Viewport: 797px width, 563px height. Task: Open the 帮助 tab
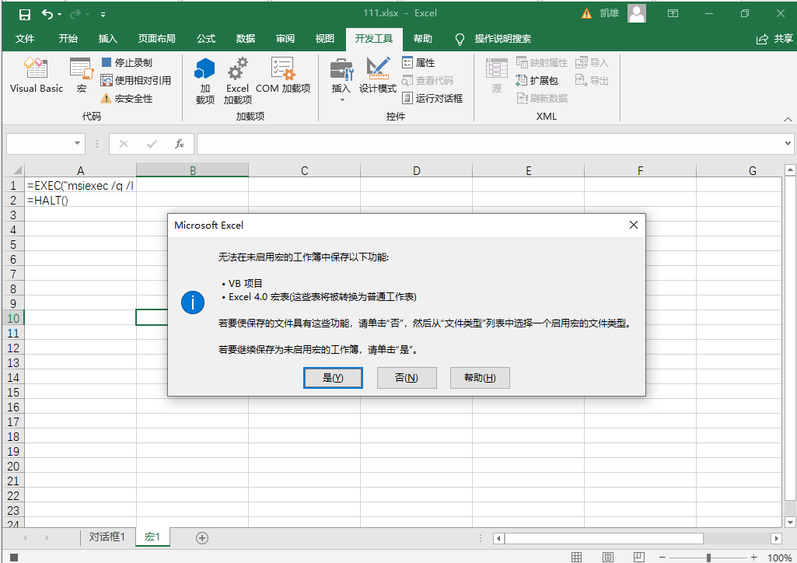click(422, 39)
